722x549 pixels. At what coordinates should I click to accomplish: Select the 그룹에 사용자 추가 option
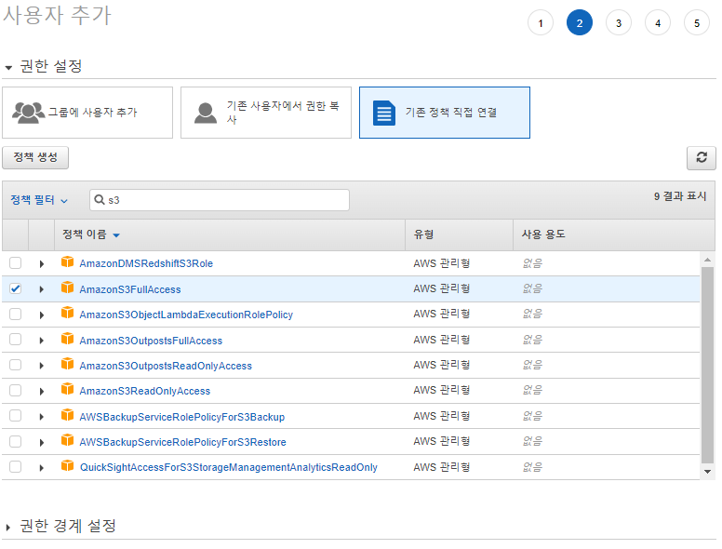87,113
